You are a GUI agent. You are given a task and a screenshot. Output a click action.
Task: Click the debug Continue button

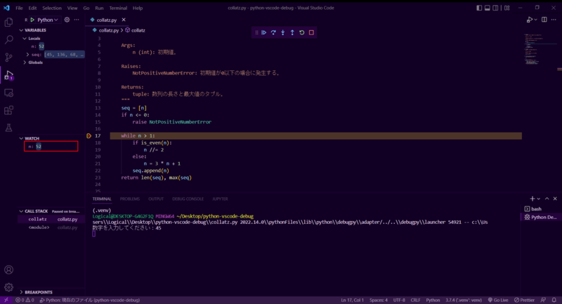click(x=264, y=32)
